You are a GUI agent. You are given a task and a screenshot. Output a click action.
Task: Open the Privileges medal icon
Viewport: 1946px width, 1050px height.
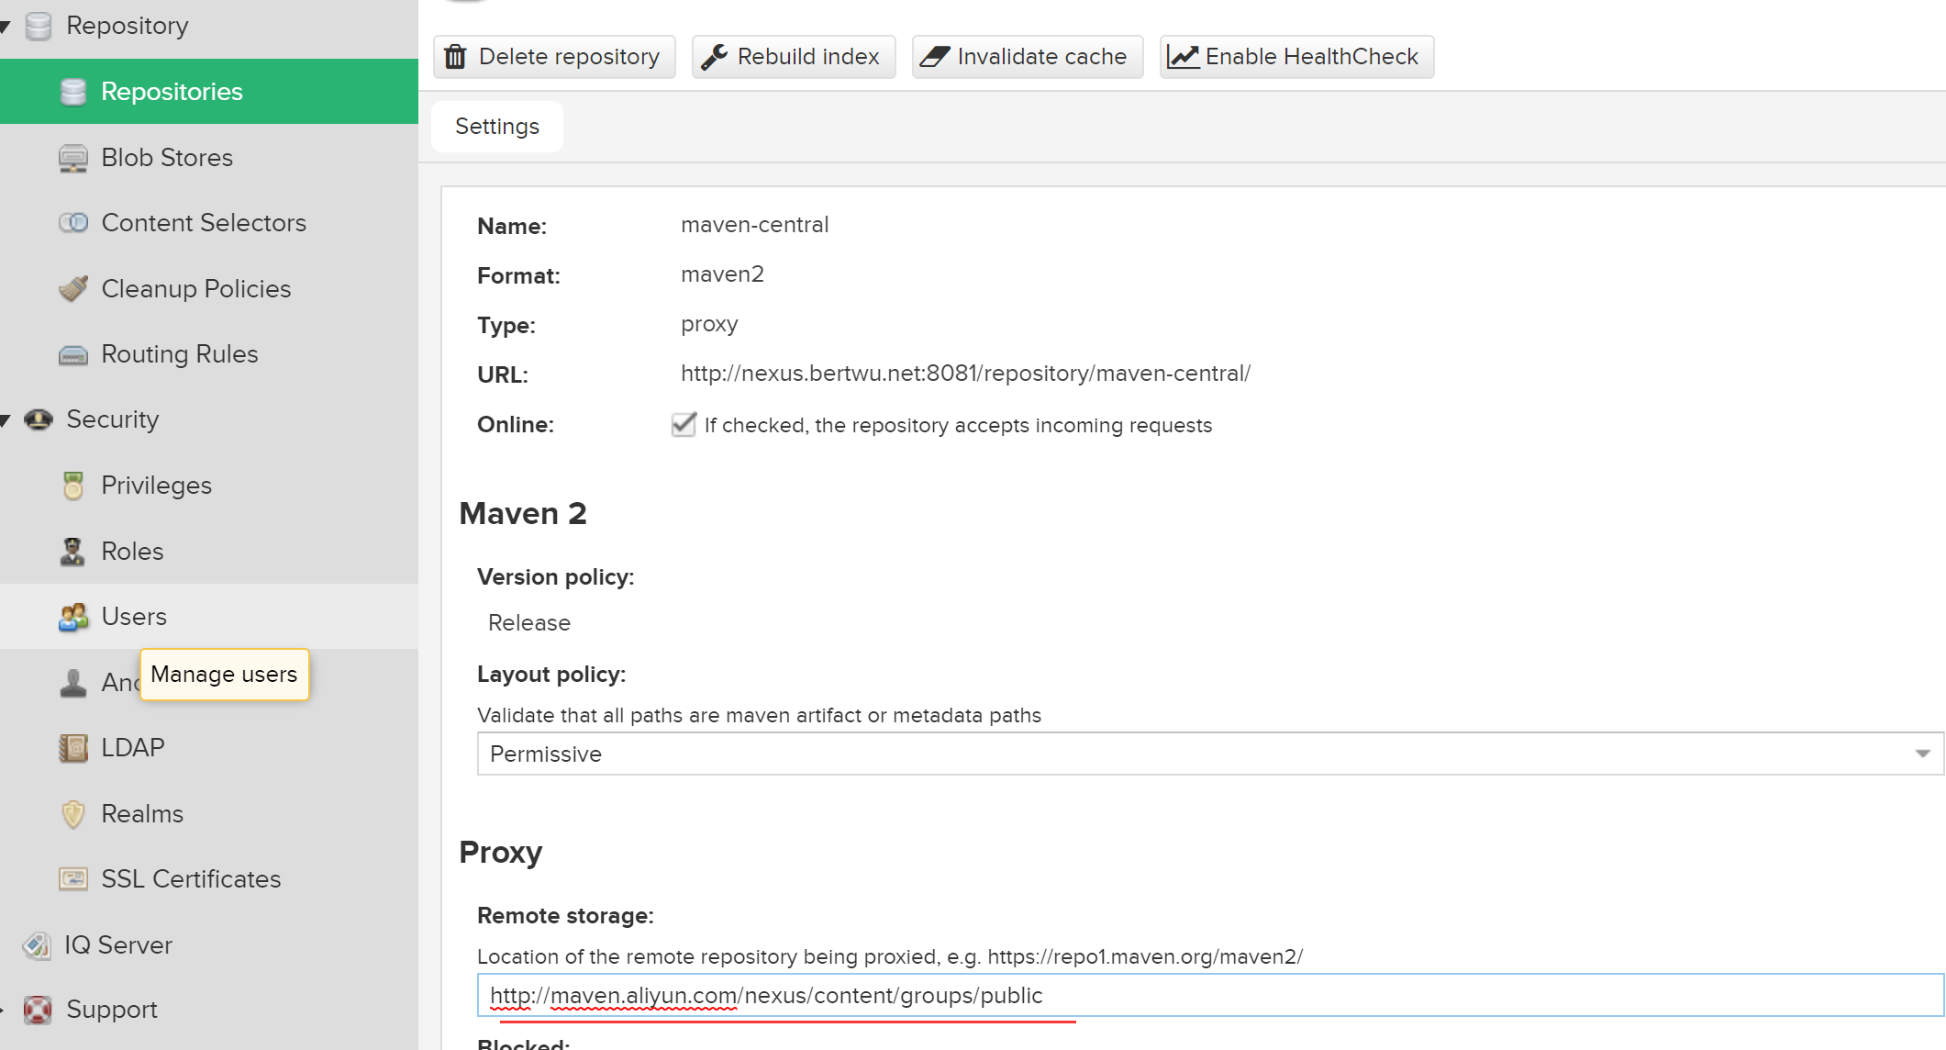tap(72, 485)
